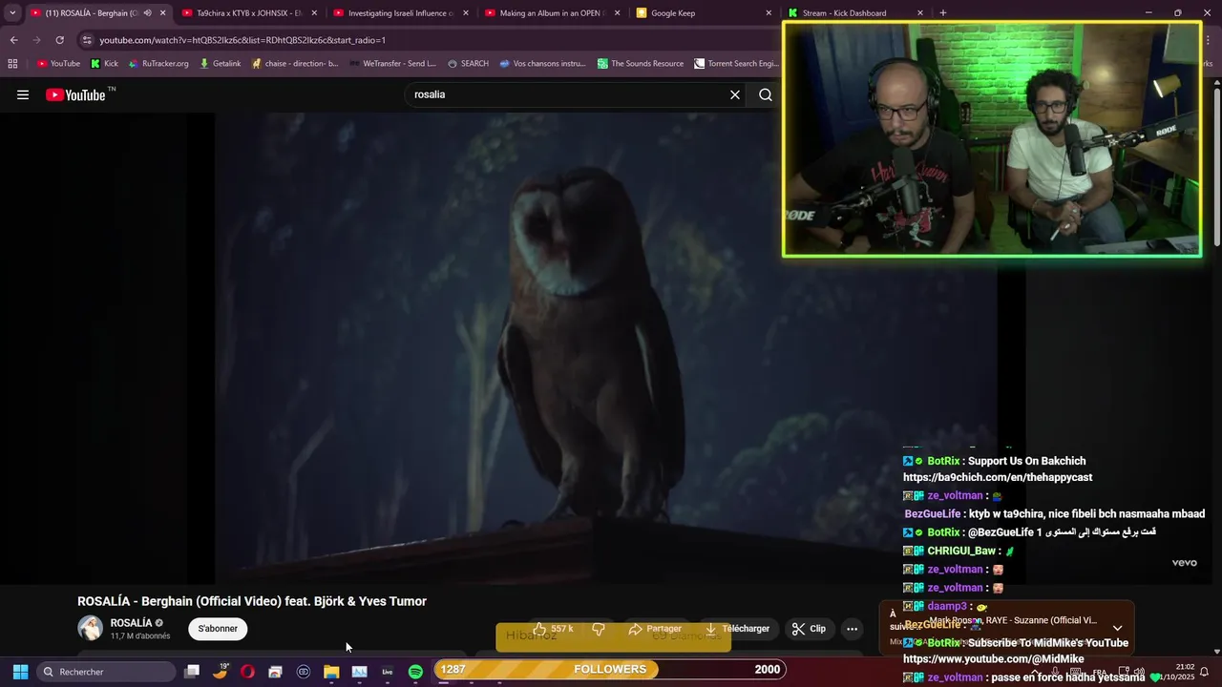Open the ROSALÍA channel avatar
Viewport: 1222px width, 687px height.
click(x=90, y=628)
